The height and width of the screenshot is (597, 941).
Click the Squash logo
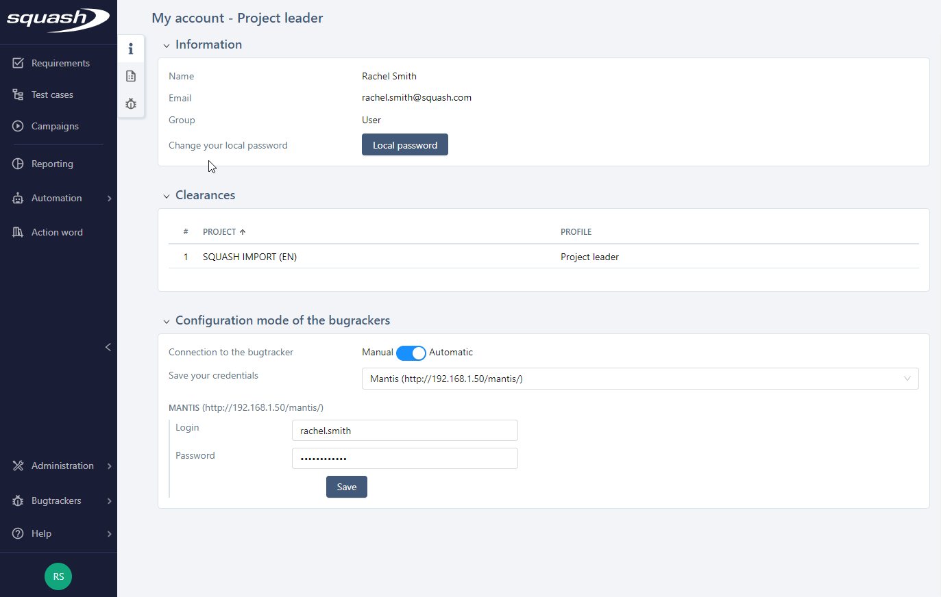tap(58, 19)
